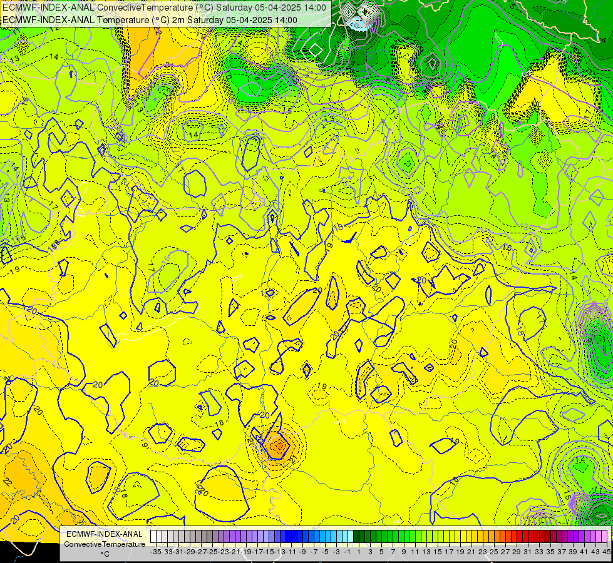
Task: Click the ECMWF-INDEX-ANAL label in the legend
Action: pyautogui.click(x=105, y=534)
